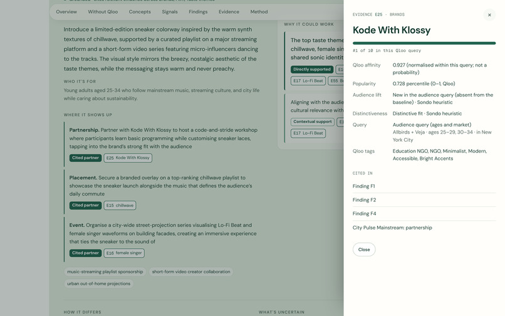
Task: Click the Close button in the evidence panel
Action: click(x=364, y=250)
